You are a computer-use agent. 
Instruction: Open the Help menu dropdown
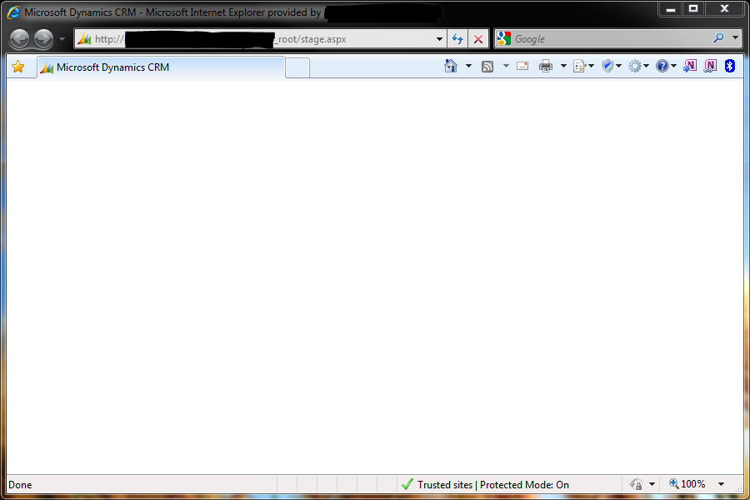(x=666, y=67)
